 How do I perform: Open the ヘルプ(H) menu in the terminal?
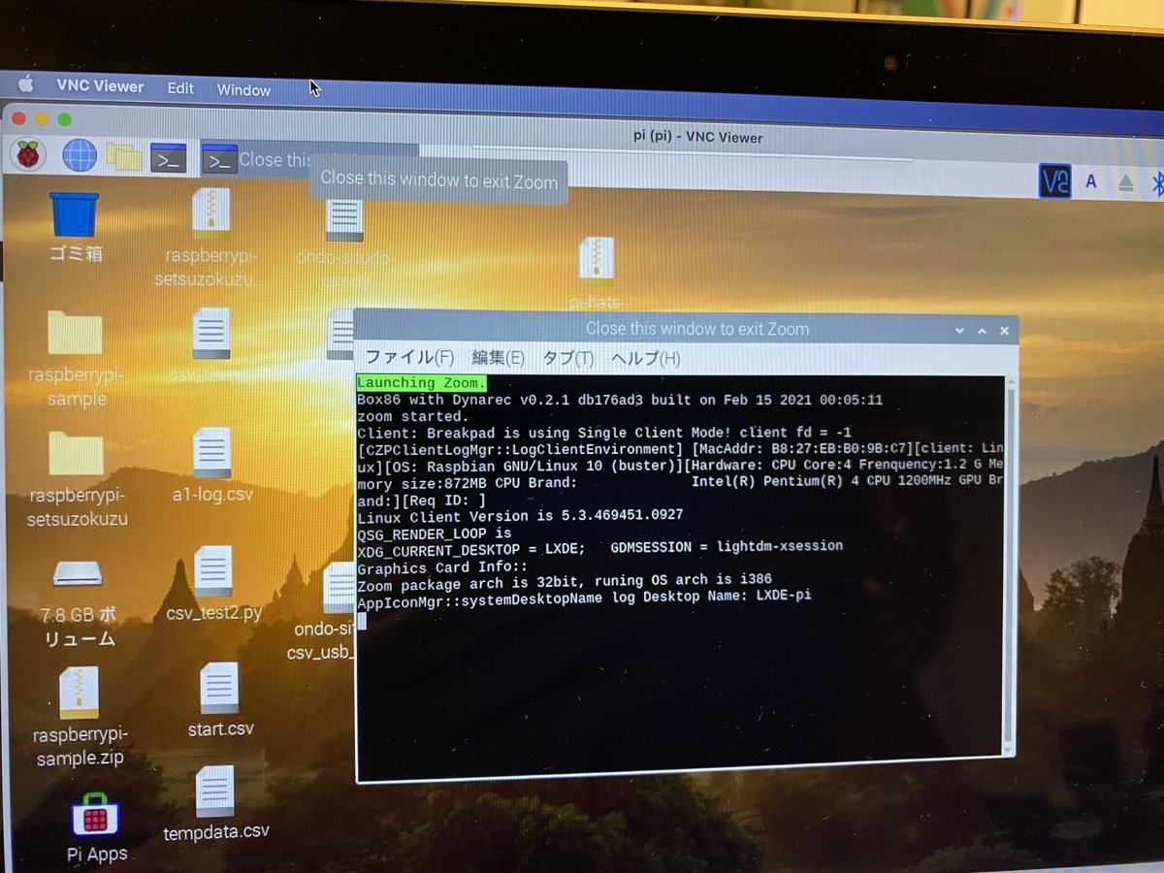tap(646, 359)
